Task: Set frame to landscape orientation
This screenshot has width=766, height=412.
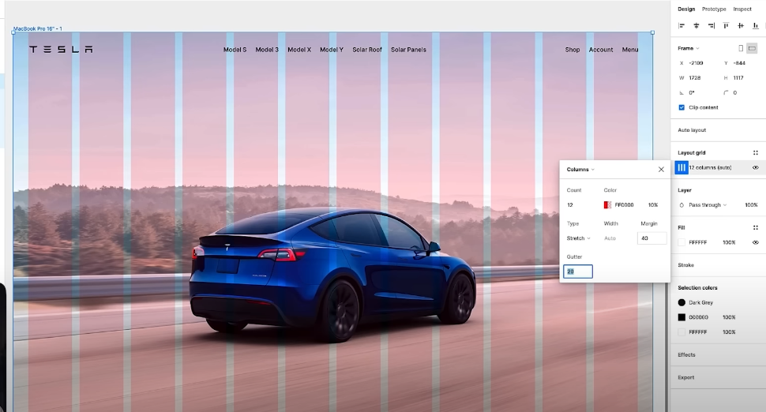Action: [753, 48]
